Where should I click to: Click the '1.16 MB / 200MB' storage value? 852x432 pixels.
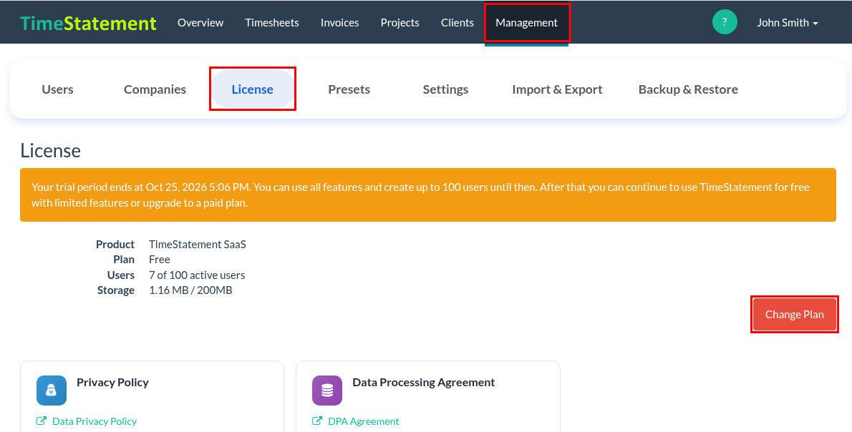click(190, 290)
